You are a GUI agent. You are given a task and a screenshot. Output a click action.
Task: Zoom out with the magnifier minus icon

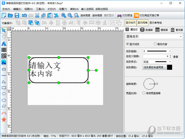[70, 15]
